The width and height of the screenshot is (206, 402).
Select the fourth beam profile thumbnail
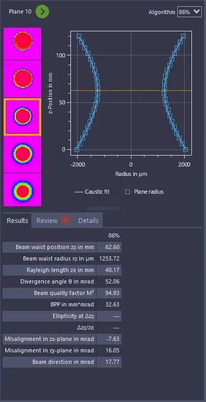(x=22, y=155)
